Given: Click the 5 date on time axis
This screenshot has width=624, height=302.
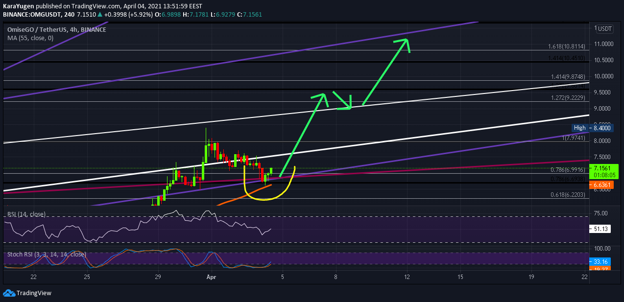Looking at the screenshot, I should coord(283,277).
